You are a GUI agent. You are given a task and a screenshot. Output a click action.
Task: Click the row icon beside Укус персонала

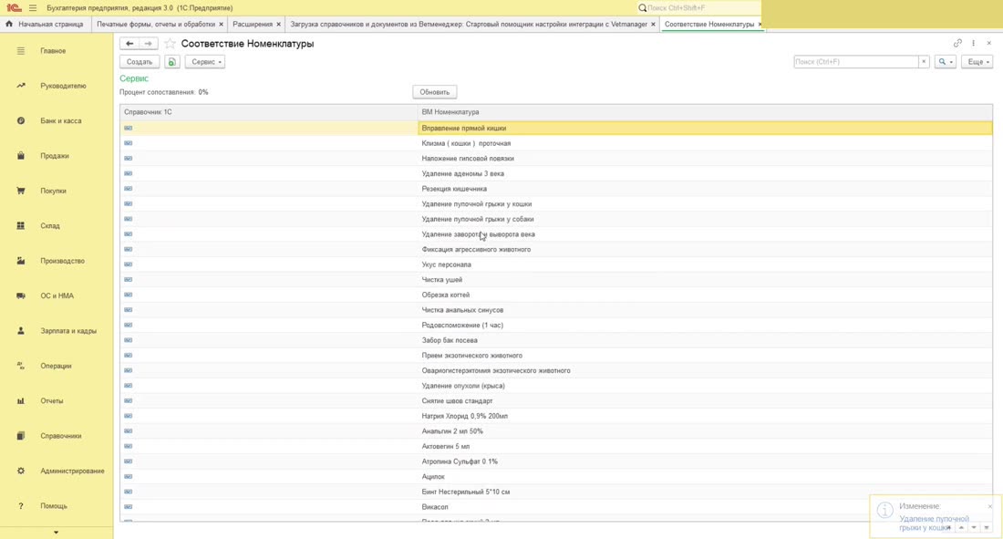tap(128, 264)
